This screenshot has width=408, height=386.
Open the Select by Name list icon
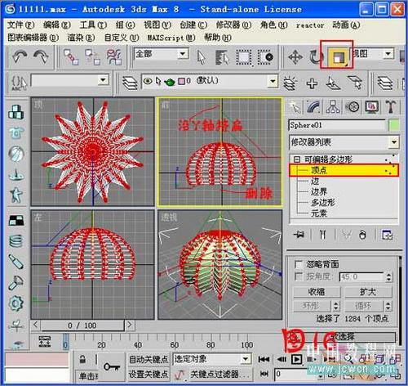222,57
